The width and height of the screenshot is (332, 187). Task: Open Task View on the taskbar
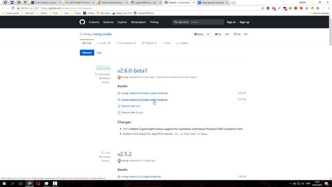click(21, 183)
